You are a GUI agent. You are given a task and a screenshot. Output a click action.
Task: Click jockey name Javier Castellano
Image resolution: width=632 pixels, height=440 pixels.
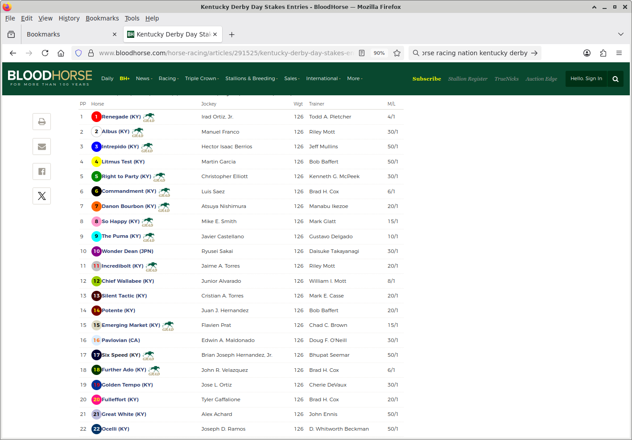tap(223, 236)
